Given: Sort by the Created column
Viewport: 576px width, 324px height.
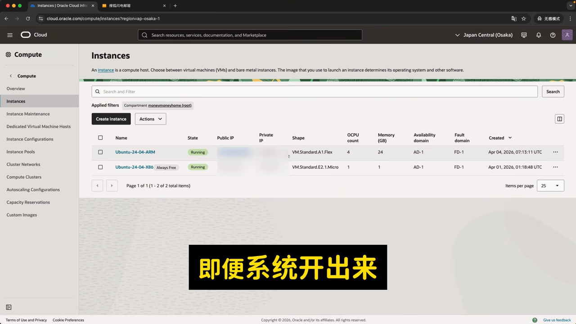Looking at the screenshot, I should click(500, 138).
